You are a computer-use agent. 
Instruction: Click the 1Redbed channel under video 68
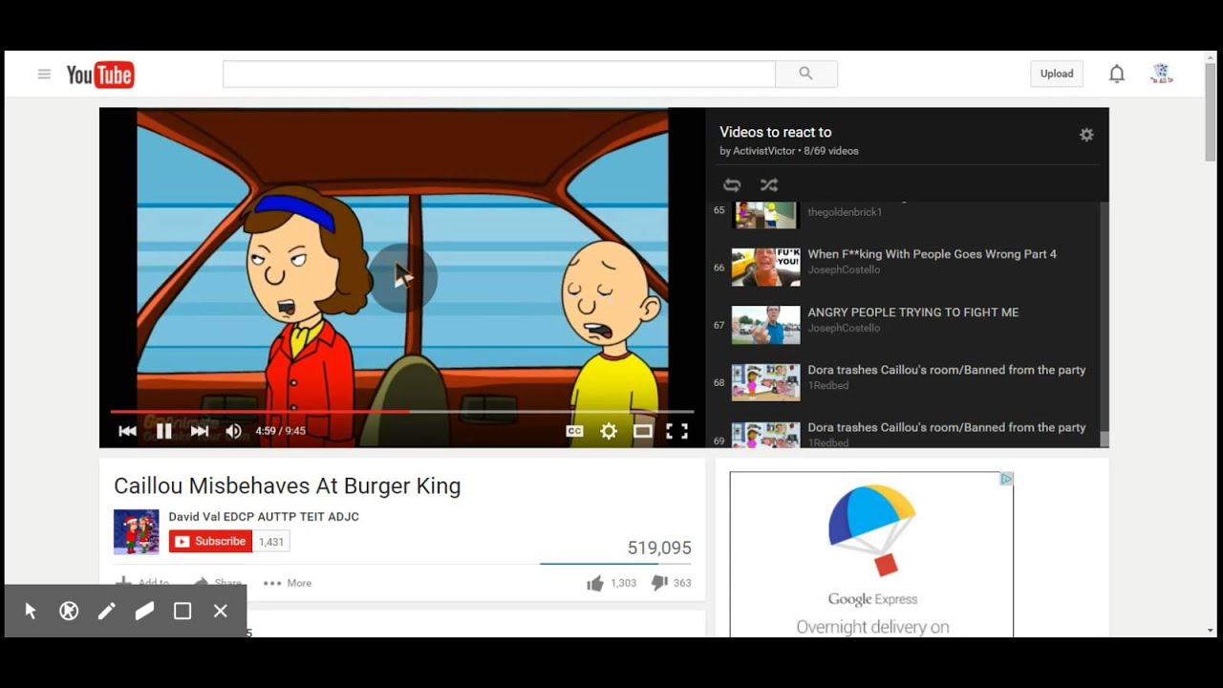828,385
